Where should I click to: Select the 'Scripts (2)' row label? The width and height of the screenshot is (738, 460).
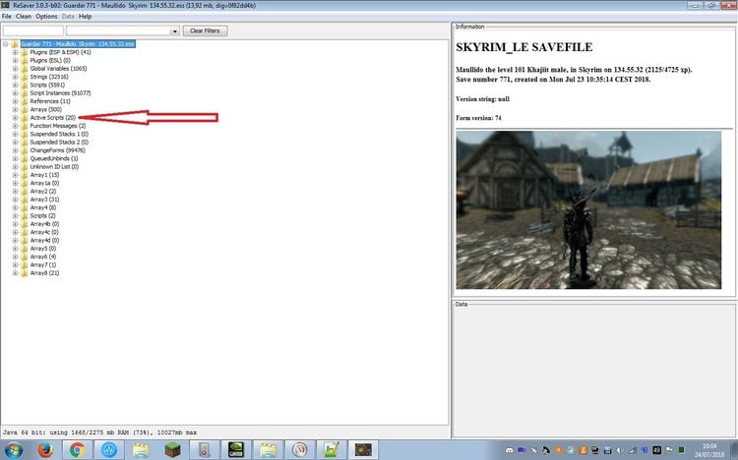[43, 216]
